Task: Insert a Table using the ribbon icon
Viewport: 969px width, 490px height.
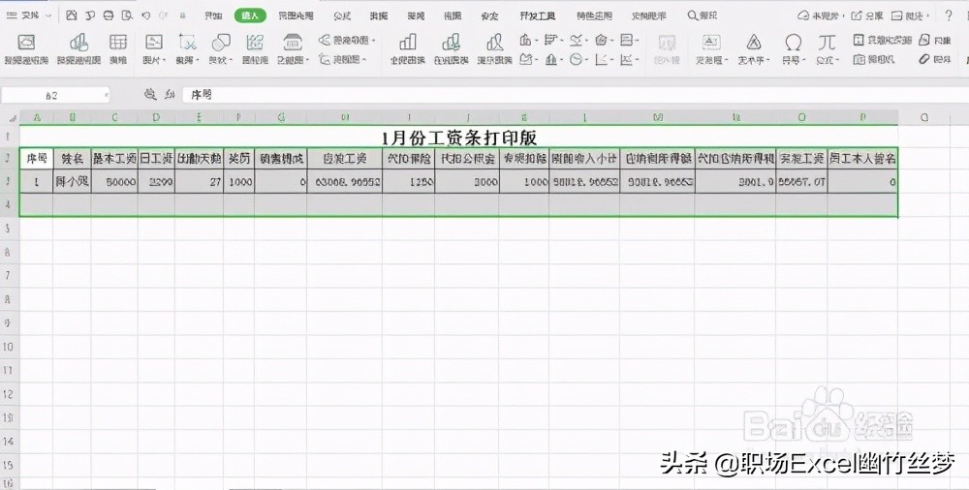Action: [118, 43]
